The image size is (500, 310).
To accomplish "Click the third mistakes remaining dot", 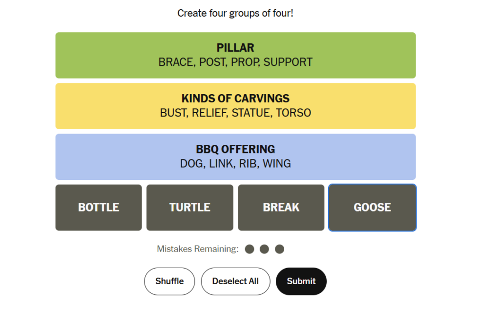I will coord(280,249).
